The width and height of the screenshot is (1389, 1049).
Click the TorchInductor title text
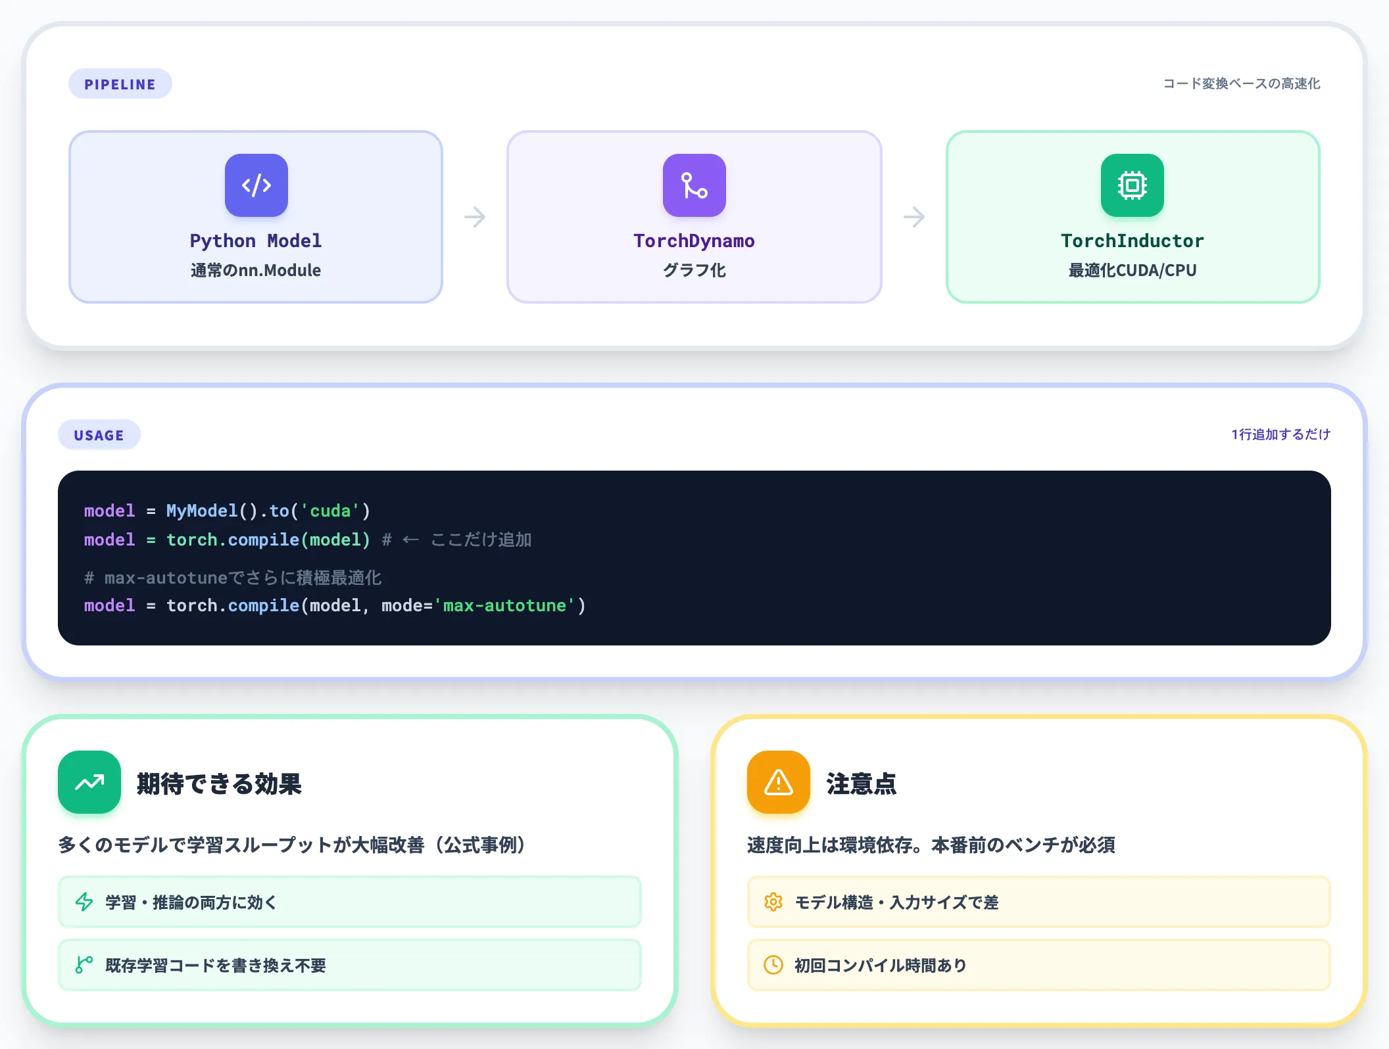click(x=1133, y=241)
